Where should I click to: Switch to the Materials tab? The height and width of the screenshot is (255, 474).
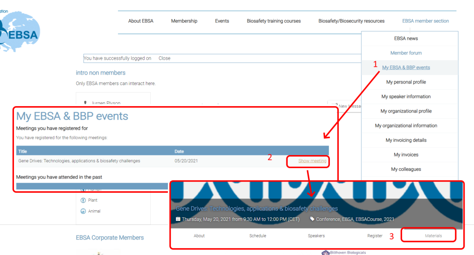point(433,236)
